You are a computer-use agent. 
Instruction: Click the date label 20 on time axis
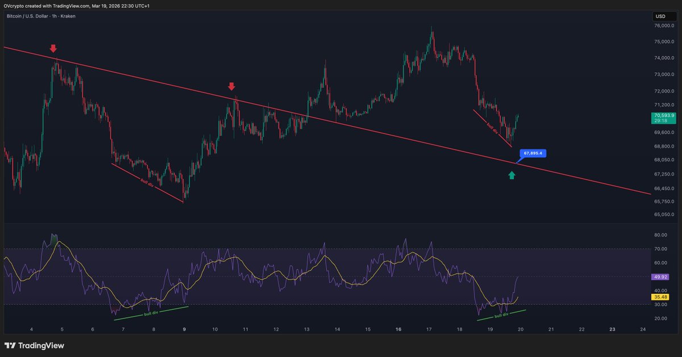[521, 329]
